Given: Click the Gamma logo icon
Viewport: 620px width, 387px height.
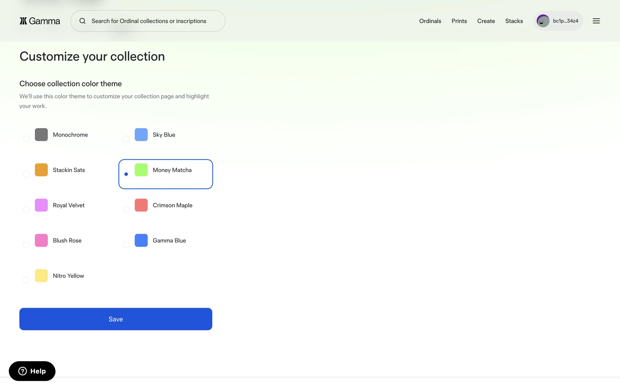Looking at the screenshot, I should click(23, 21).
